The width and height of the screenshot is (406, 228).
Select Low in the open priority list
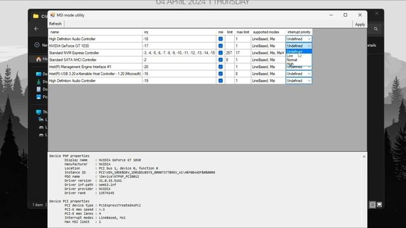pos(299,56)
